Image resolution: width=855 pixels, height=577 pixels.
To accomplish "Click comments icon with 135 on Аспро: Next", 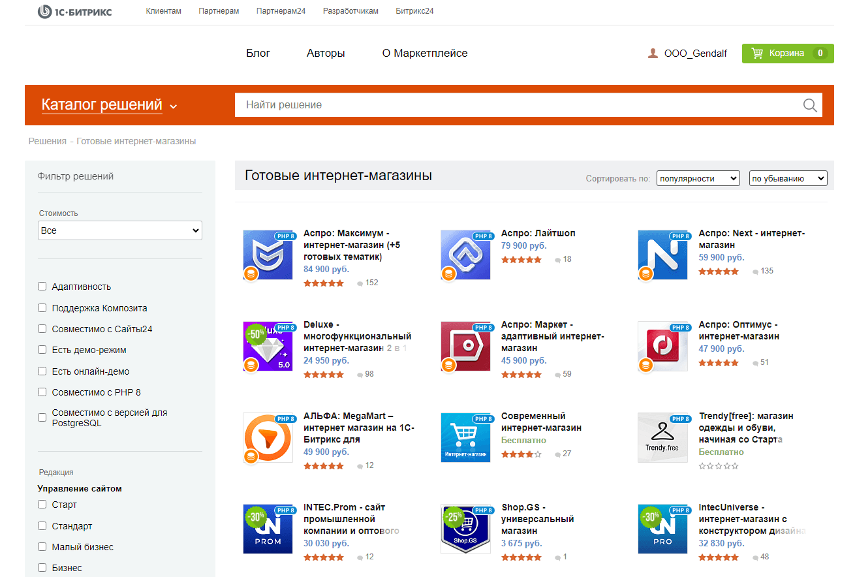I will 755,272.
